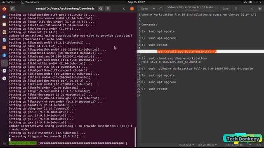264x148 pixels.
Task: Expand the Terminal app menu in top bar
Action: 30,2
